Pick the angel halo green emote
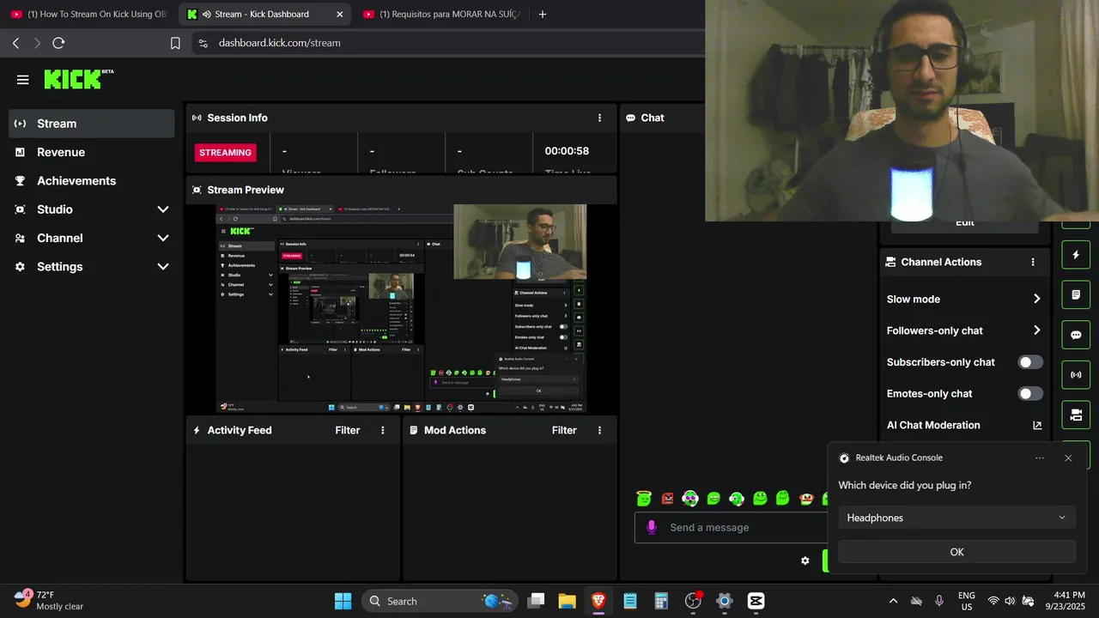Viewport: 1099px width, 618px height. (x=644, y=498)
